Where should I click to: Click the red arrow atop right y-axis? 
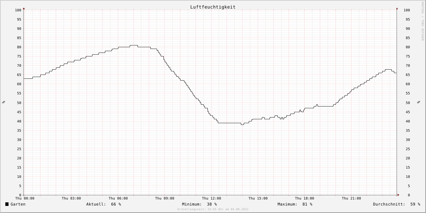[397, 8]
